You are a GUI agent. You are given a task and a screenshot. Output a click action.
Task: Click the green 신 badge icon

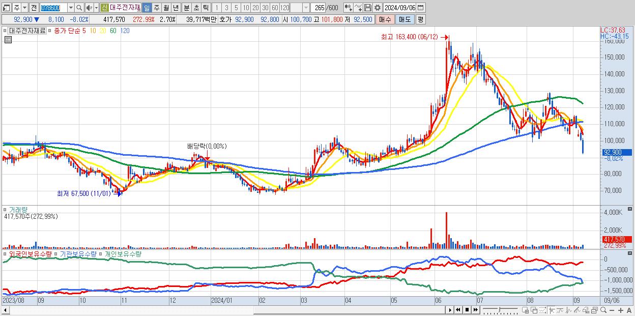coord(104,8)
